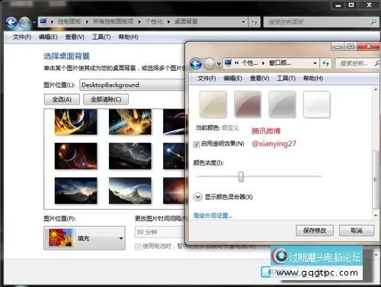
Task: Go back in the Window Color window
Action: pyautogui.click(x=196, y=63)
